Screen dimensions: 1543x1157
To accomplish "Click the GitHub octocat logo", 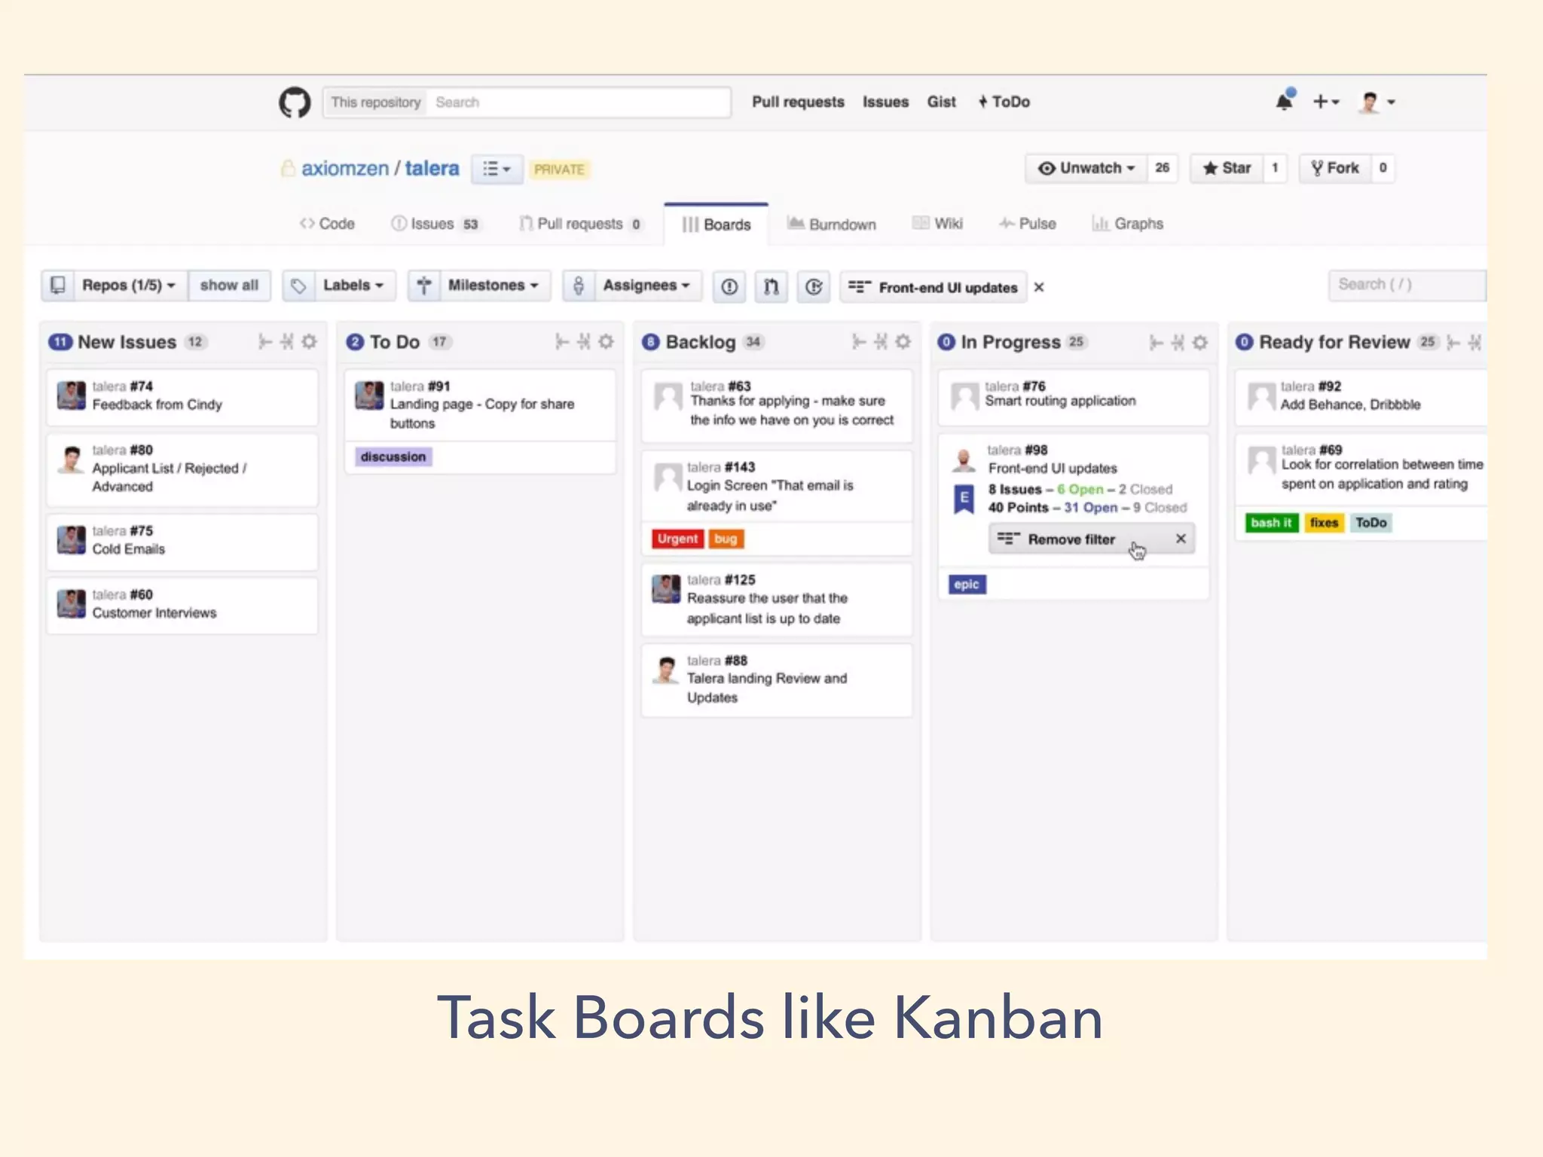I will [x=295, y=102].
